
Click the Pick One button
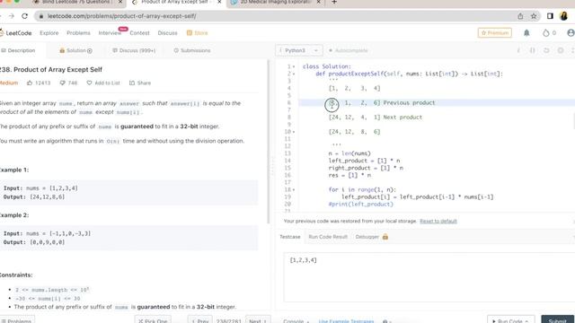[x=153, y=321]
